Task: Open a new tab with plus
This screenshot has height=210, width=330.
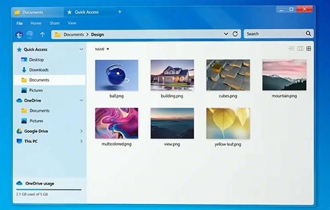Action: tap(120, 12)
